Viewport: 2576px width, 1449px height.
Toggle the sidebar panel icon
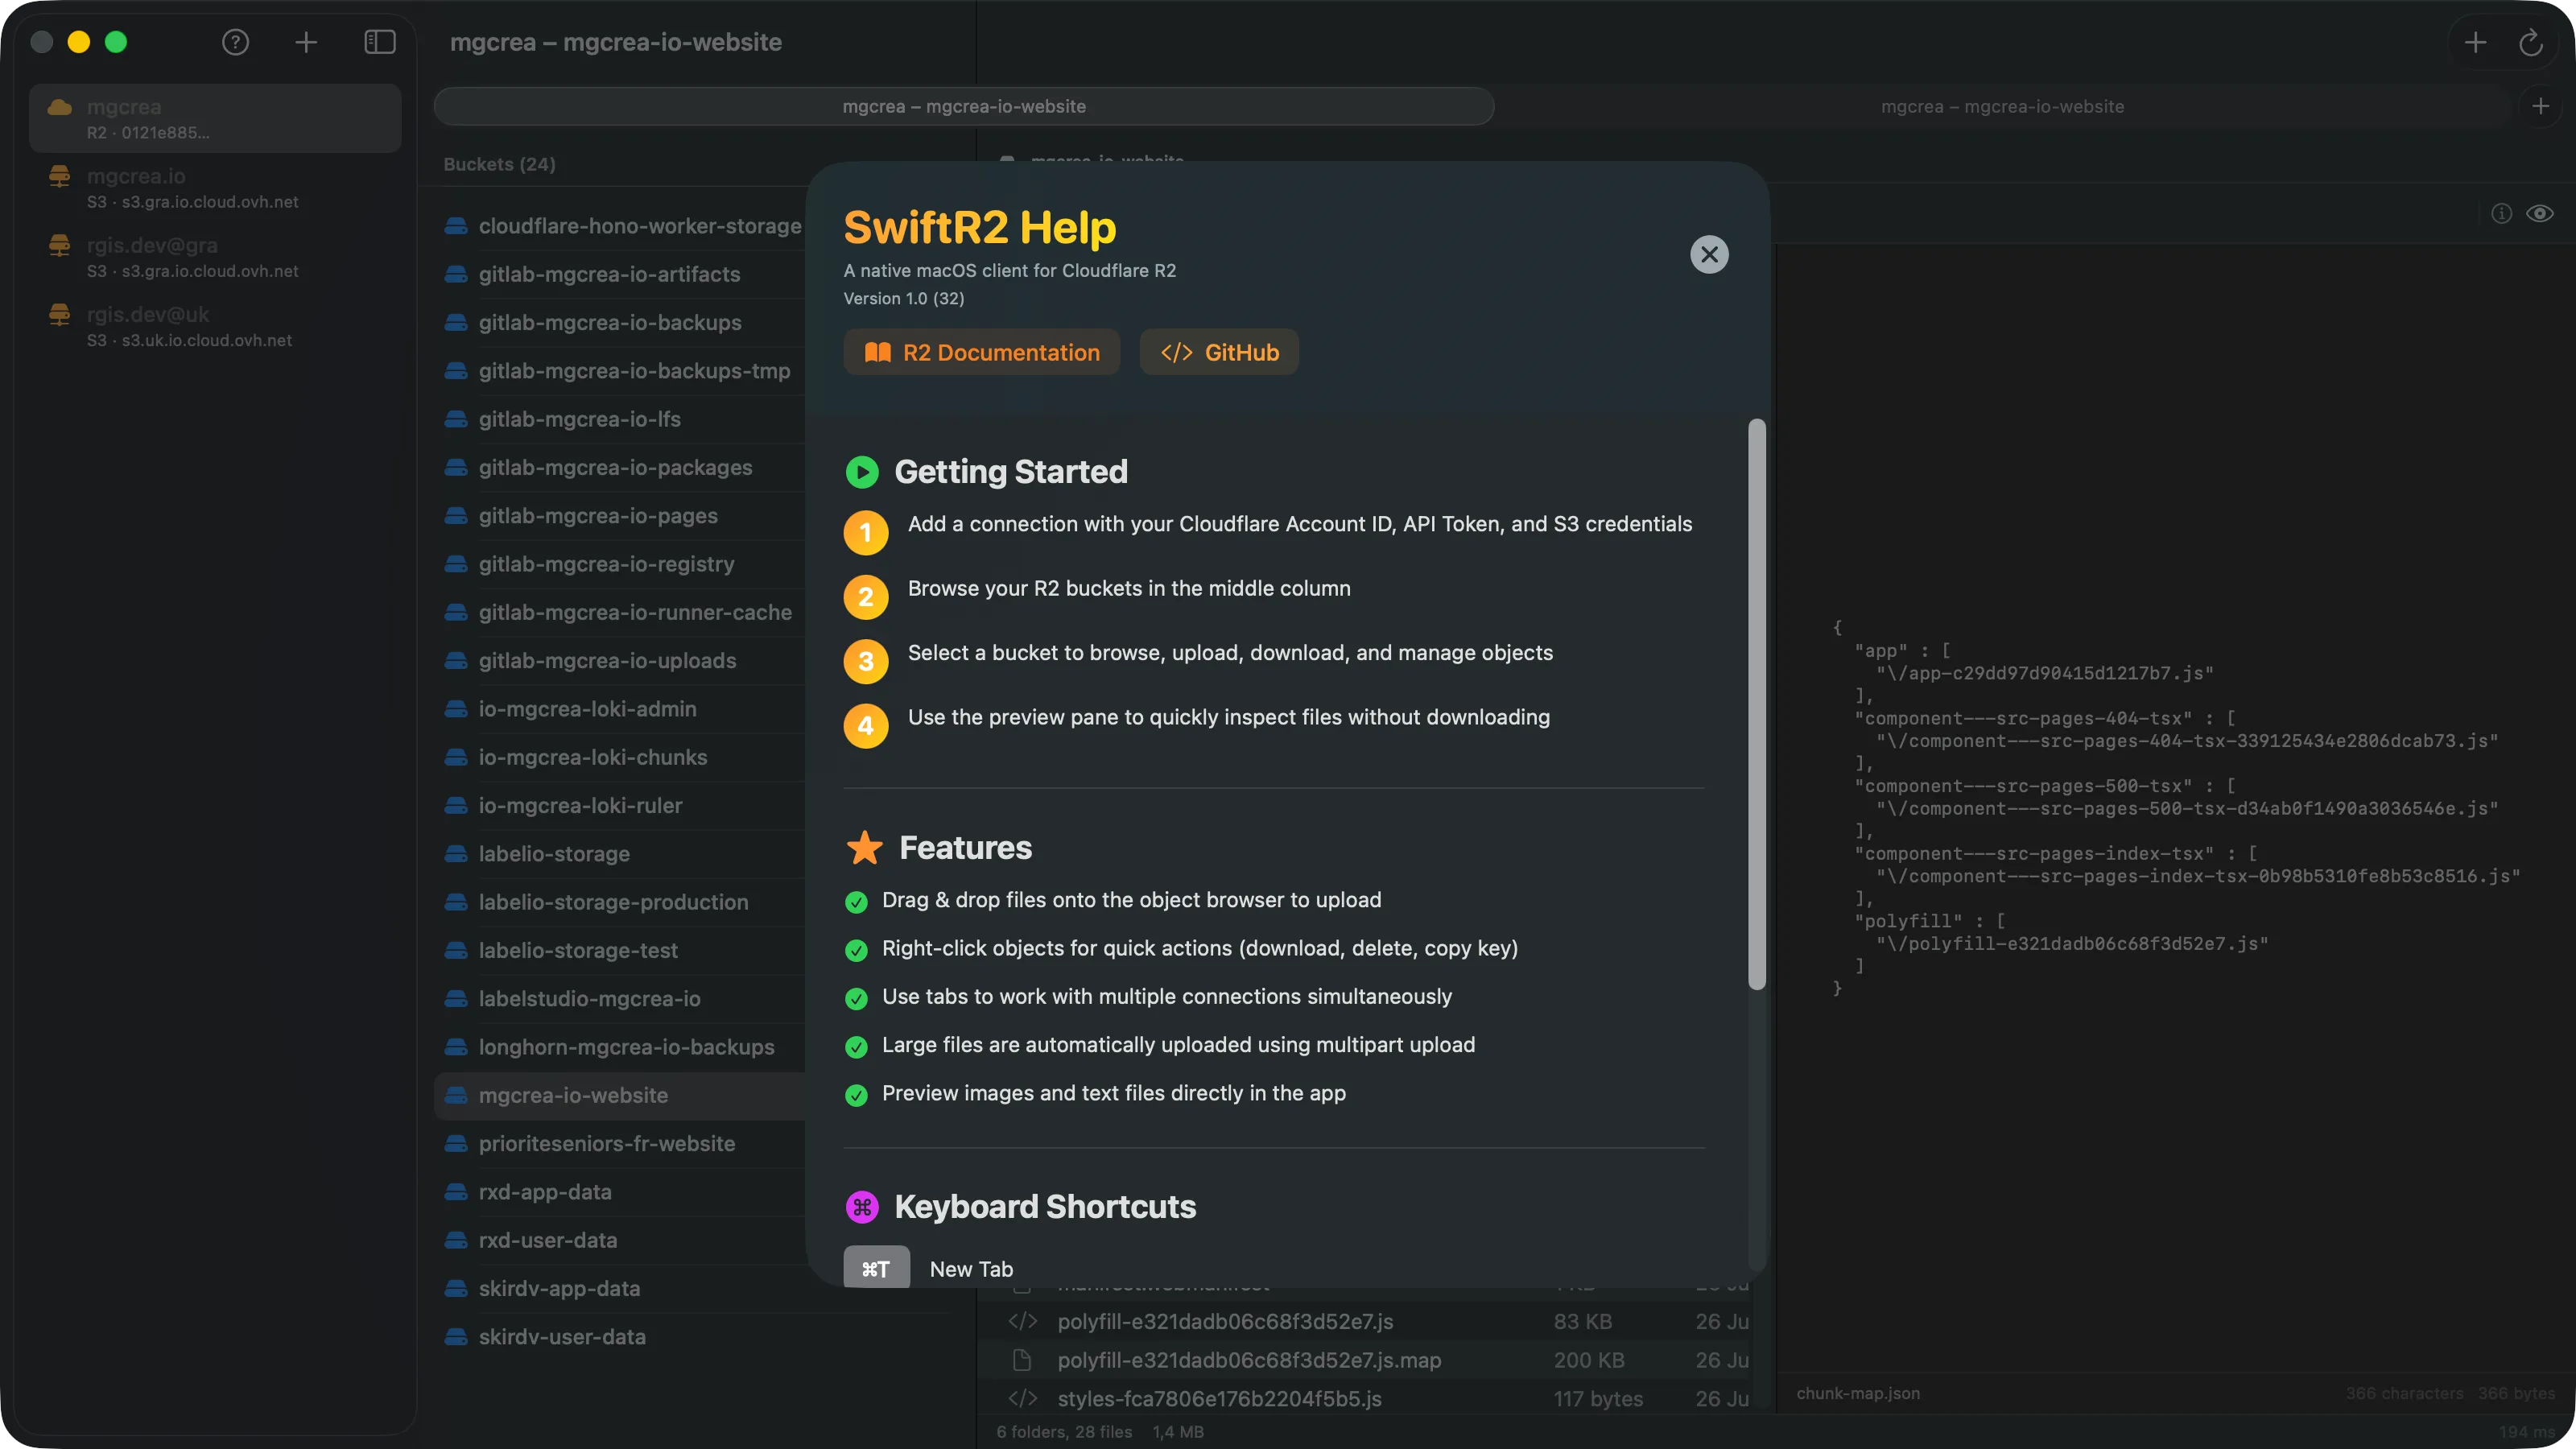tap(380, 42)
